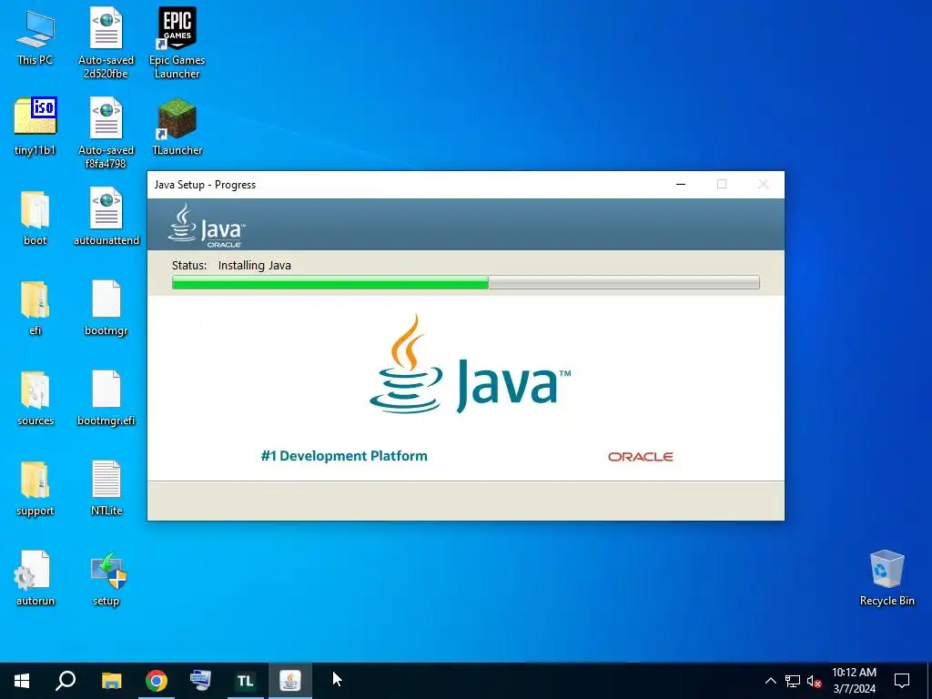
Task: Select the sources folder icon
Action: [35, 398]
